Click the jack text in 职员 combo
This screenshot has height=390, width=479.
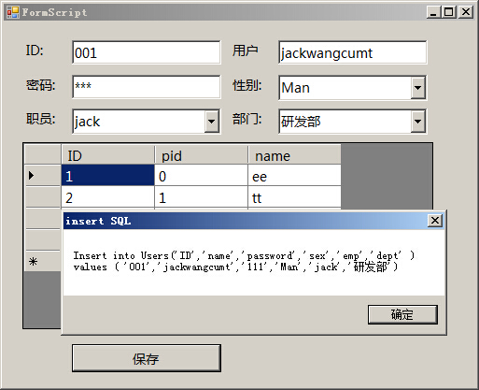87,122
